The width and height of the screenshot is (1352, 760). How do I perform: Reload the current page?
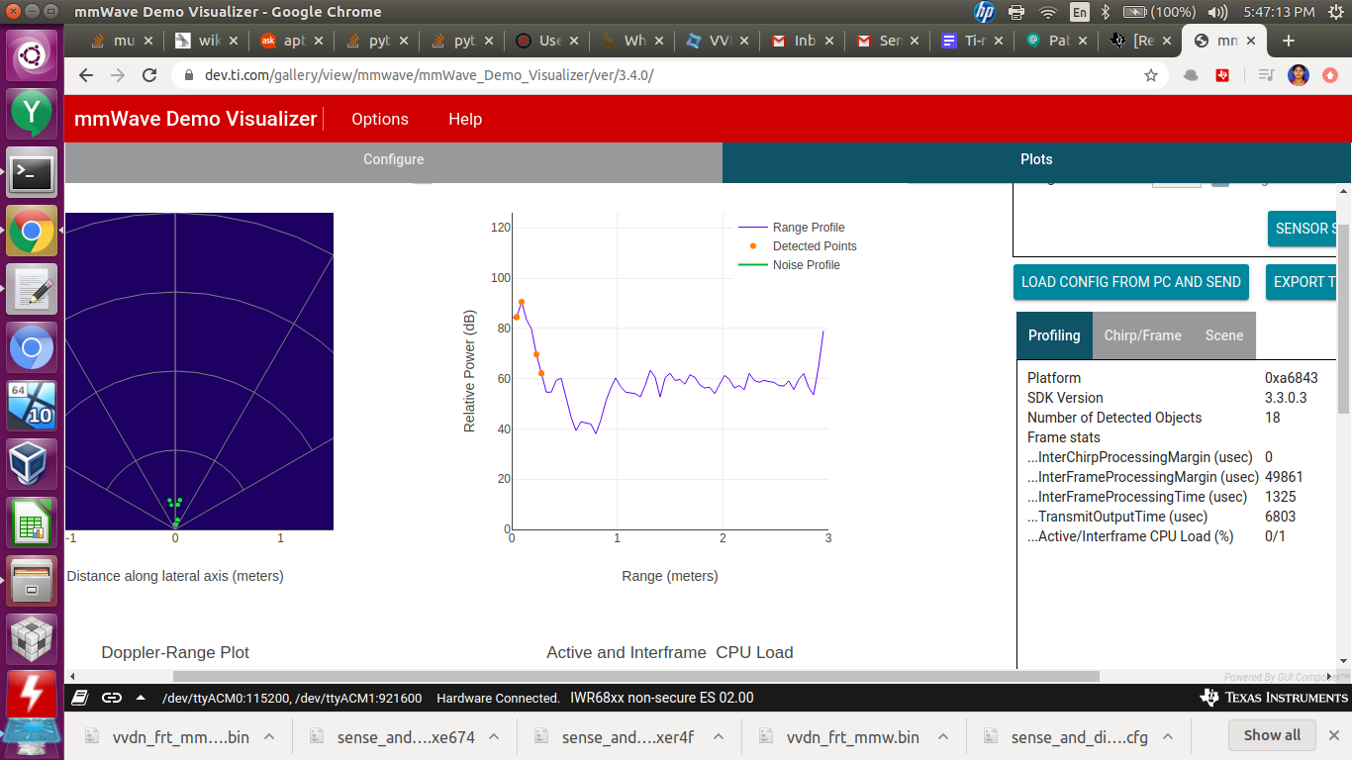[149, 75]
